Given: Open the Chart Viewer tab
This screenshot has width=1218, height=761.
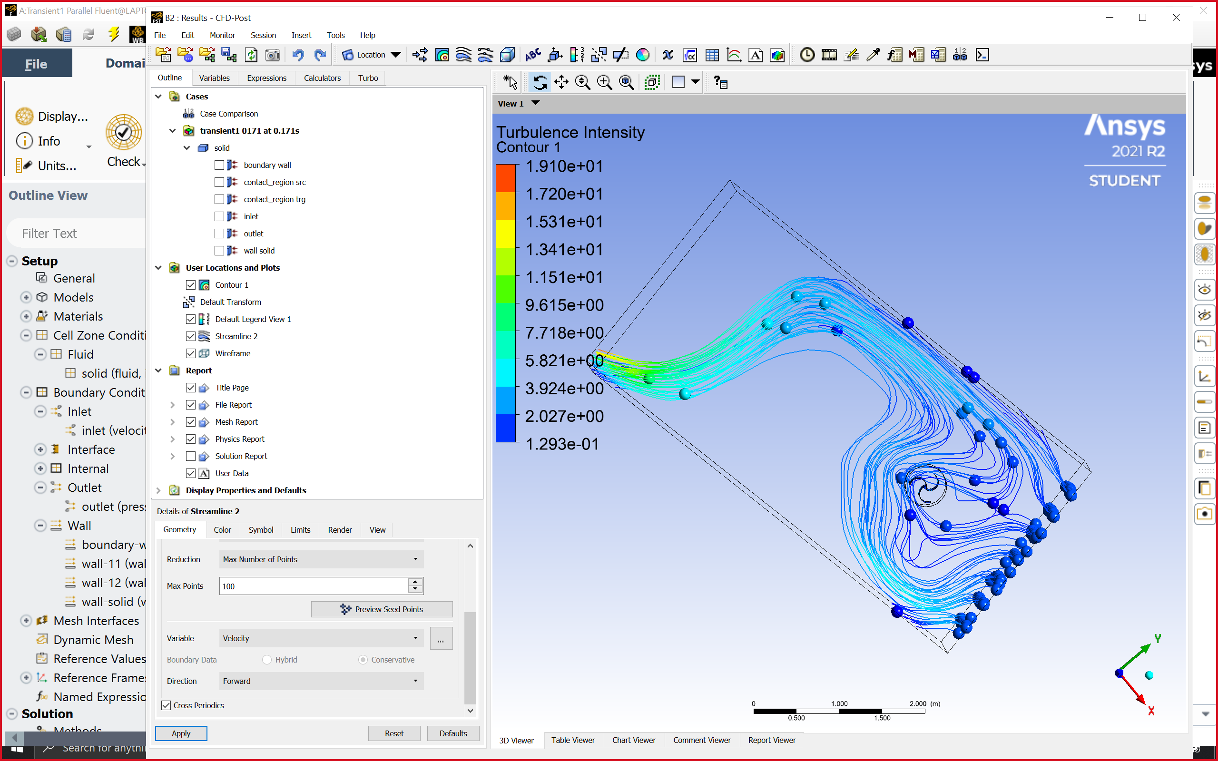Looking at the screenshot, I should 633,740.
